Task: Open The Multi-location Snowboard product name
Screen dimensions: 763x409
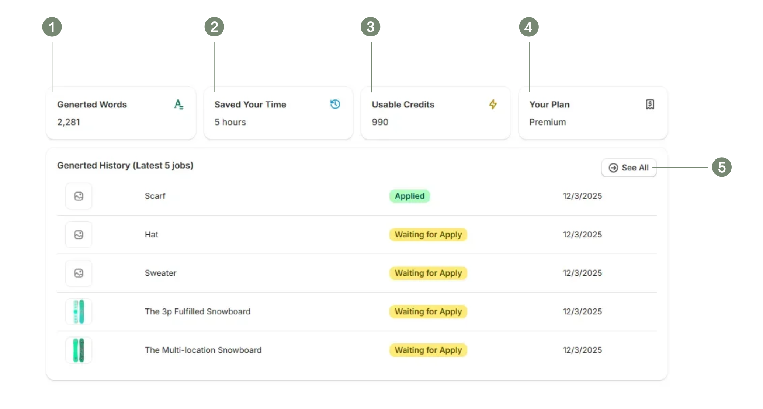Action: click(x=203, y=350)
